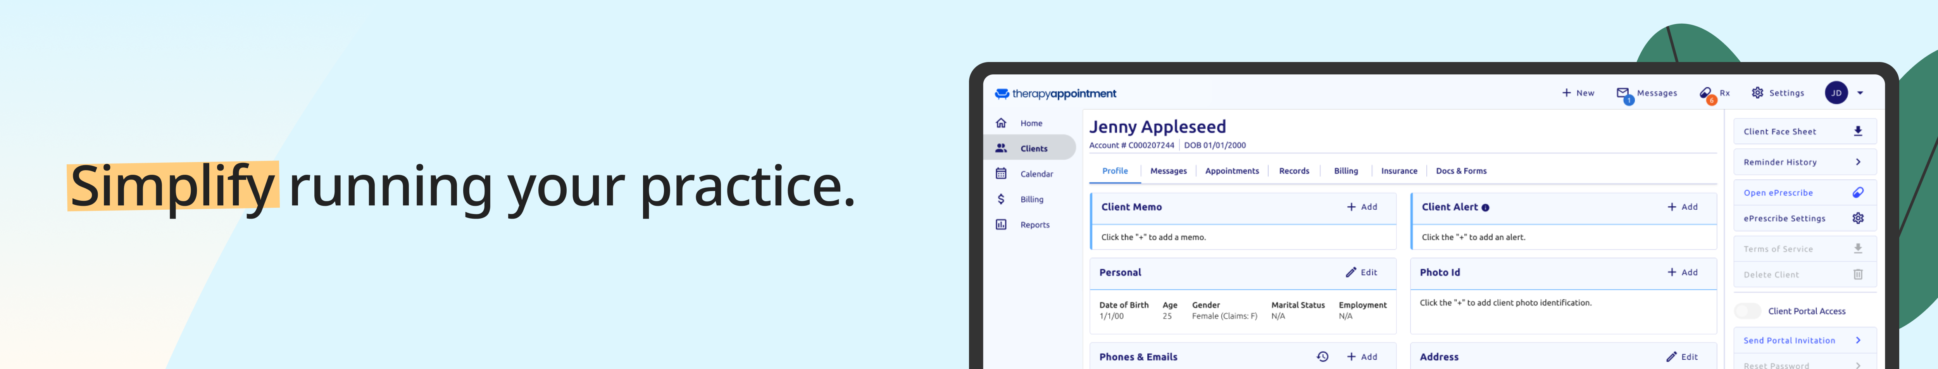Expand Send Portal Invitation
The width and height of the screenshot is (1938, 369).
[1858, 340]
